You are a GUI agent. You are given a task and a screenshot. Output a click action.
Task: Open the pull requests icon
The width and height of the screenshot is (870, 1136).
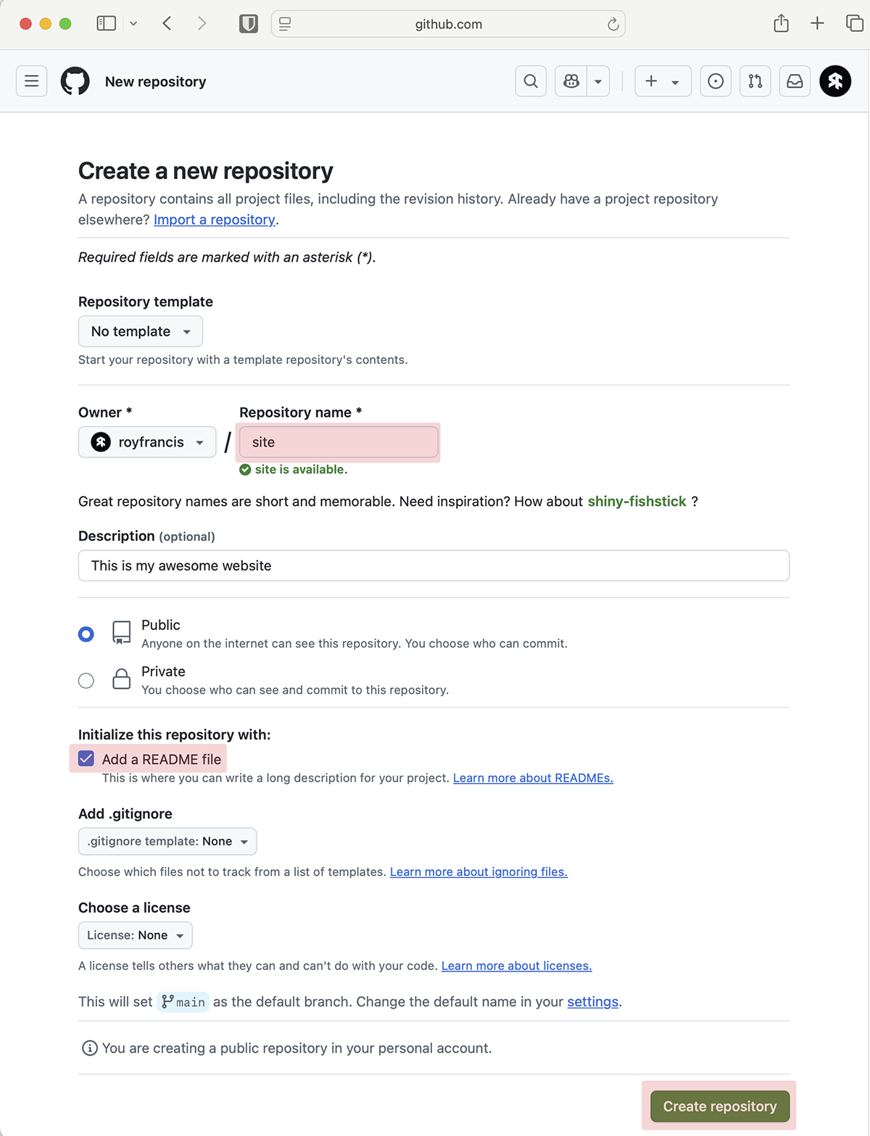[x=755, y=81]
